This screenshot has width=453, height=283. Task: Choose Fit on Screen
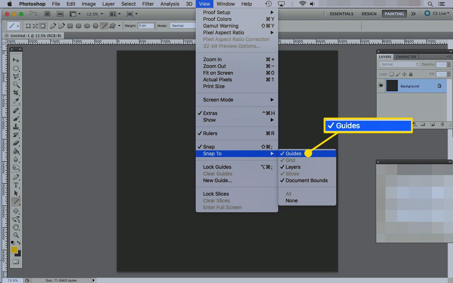(237, 73)
